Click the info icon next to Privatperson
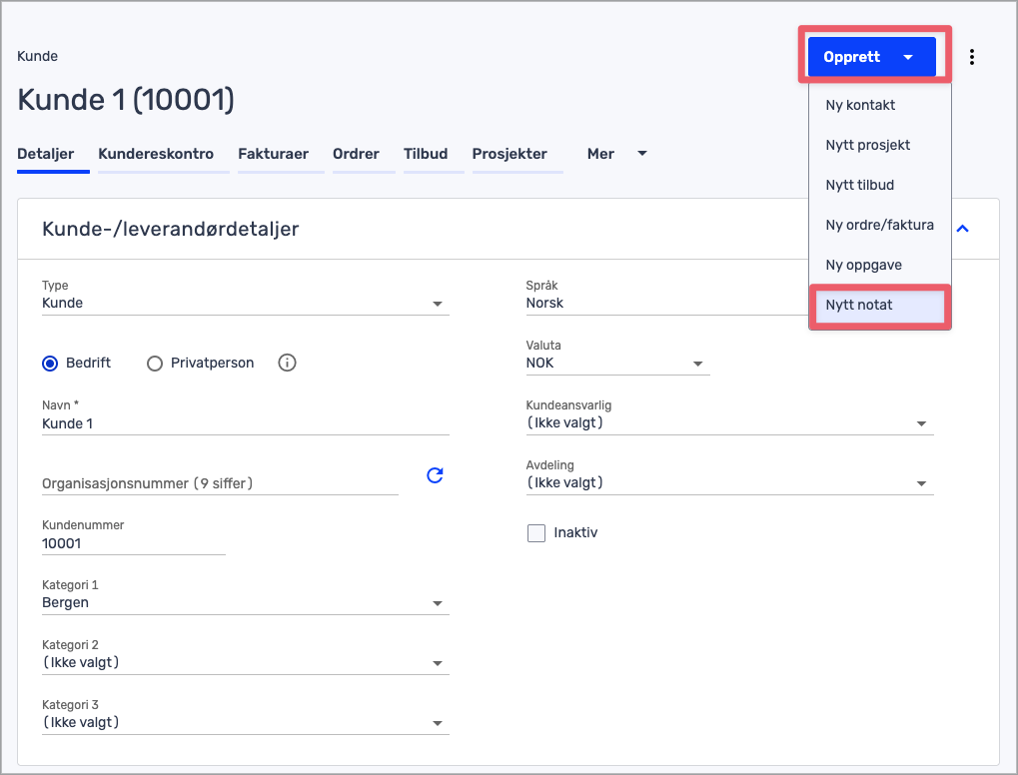This screenshot has height=775, width=1018. 287,363
